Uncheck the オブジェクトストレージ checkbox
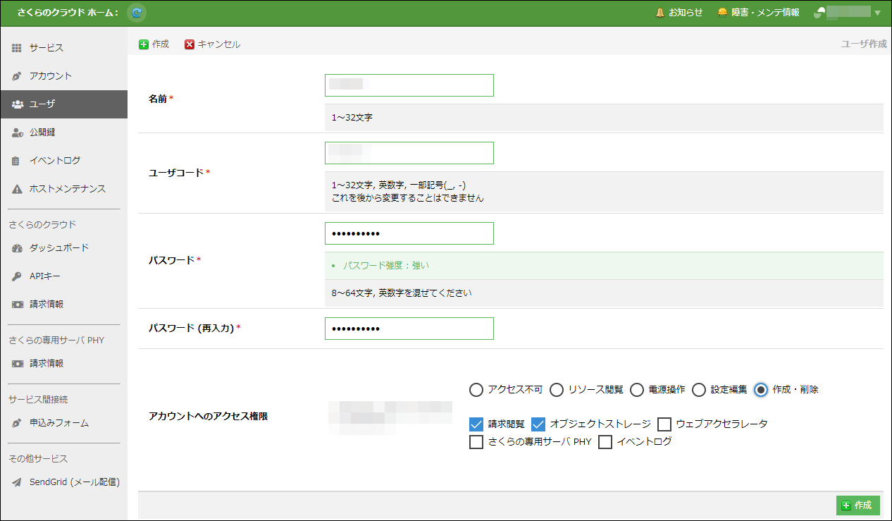Screen dimensions: 892x521 coord(539,424)
